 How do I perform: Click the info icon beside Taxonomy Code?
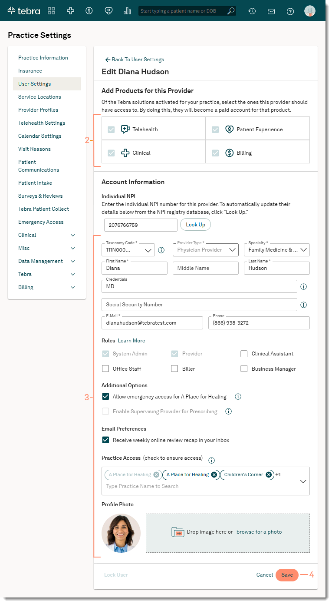tap(161, 250)
